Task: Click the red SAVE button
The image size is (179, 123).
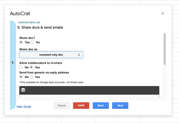Action: [81, 106]
